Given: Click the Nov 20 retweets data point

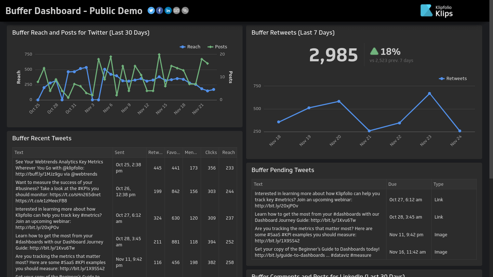Looking at the screenshot, I should click(339, 101).
